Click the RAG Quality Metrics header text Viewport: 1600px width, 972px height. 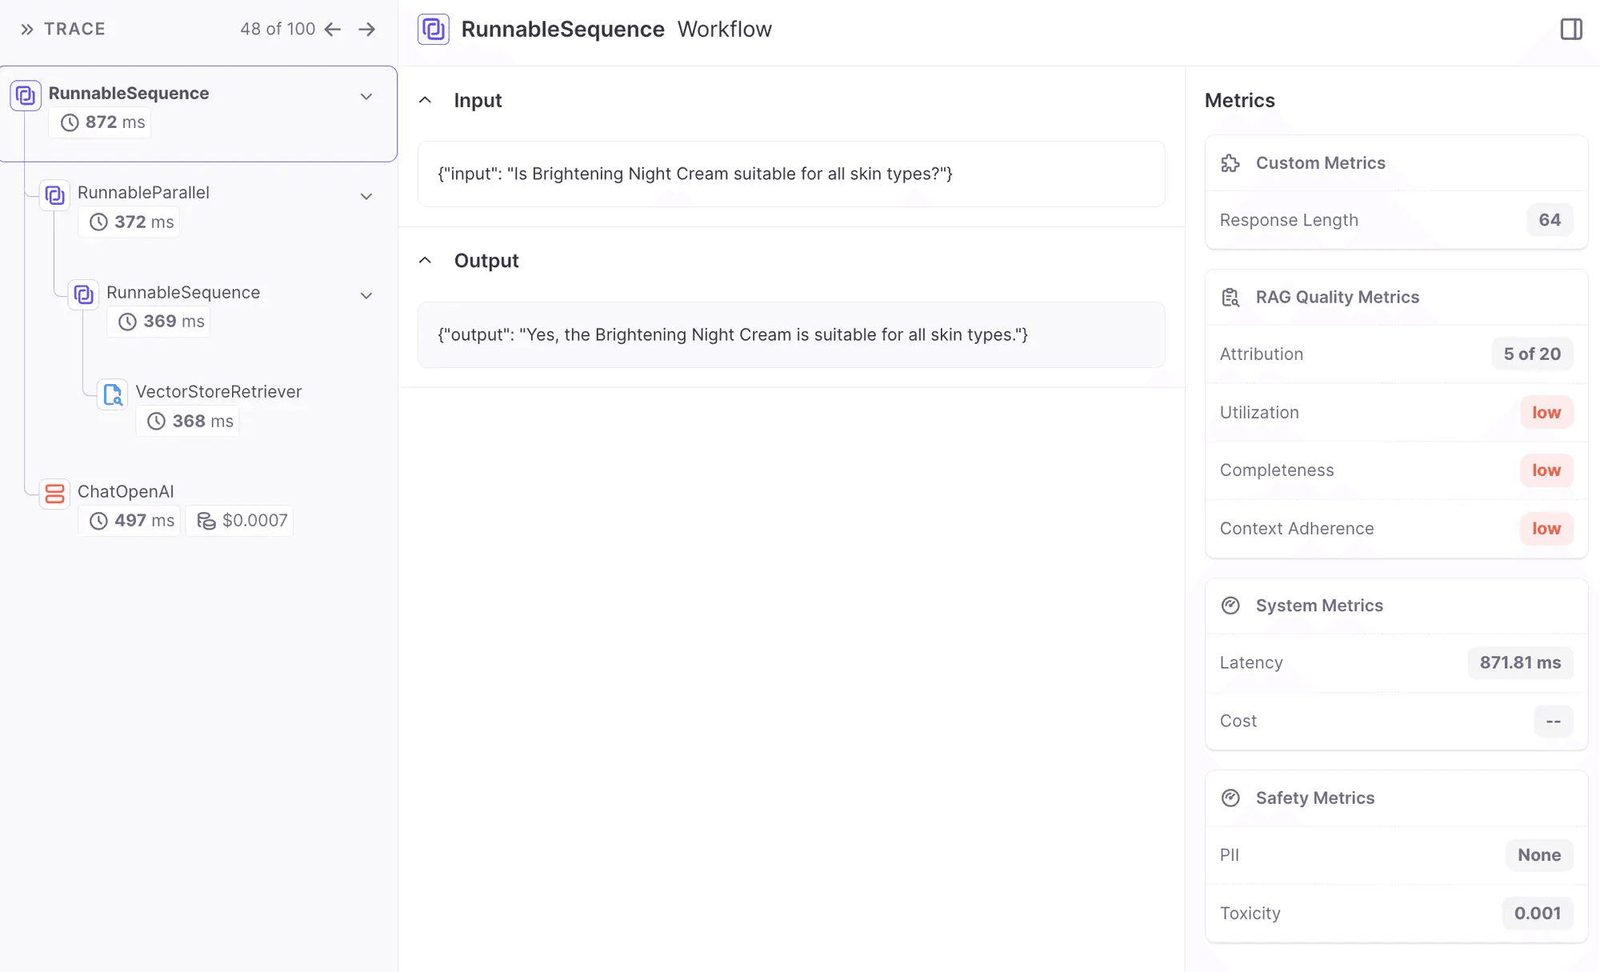coord(1337,298)
